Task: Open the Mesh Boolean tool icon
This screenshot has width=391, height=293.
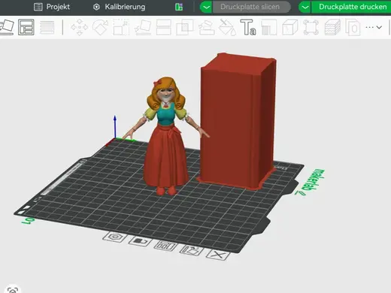Action: pos(185,27)
